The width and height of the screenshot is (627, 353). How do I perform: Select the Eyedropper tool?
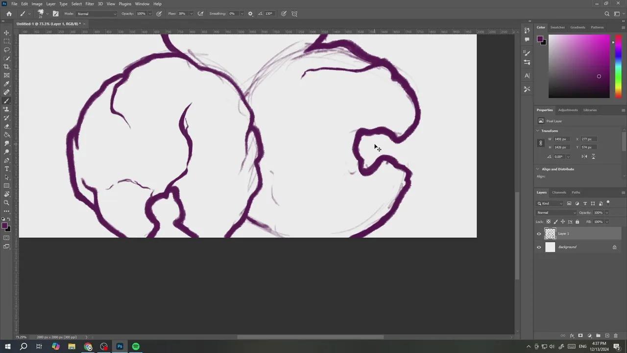coord(6,84)
